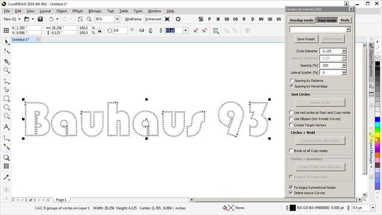Screen dimensions: 382x215
Task: Select the Drop Shadow tool
Action: 7,158
